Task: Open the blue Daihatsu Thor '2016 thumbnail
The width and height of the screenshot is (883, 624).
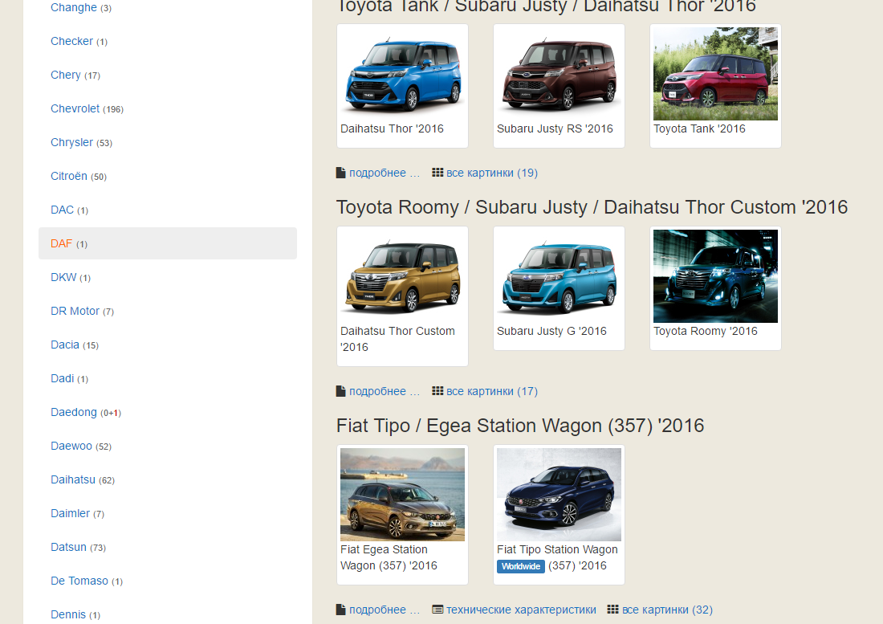Action: click(403, 74)
